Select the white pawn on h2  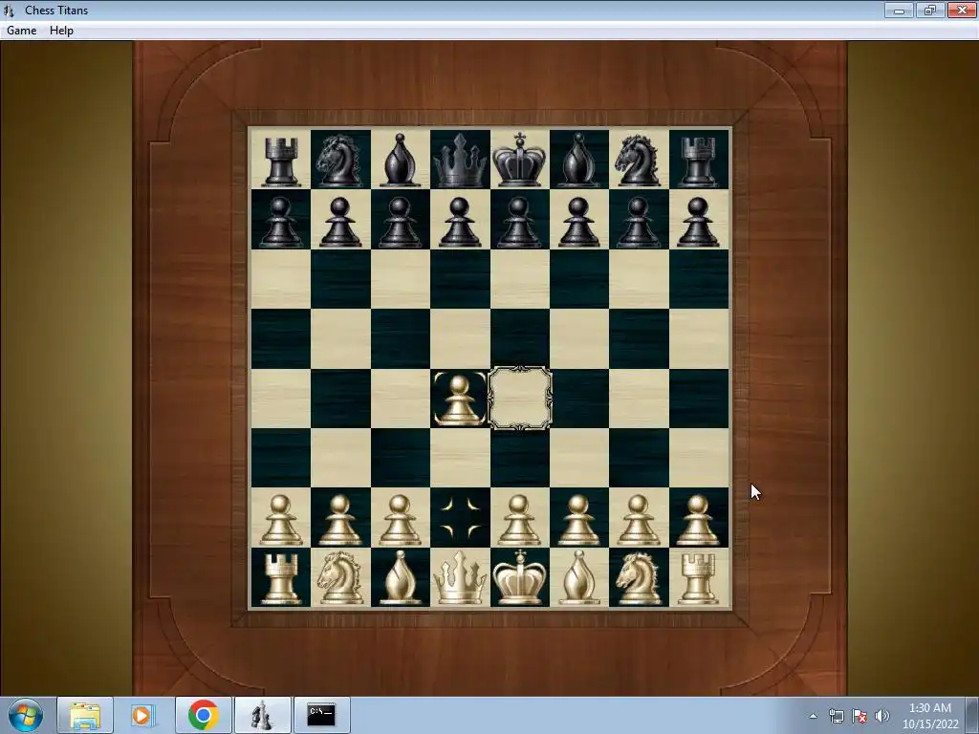699,519
